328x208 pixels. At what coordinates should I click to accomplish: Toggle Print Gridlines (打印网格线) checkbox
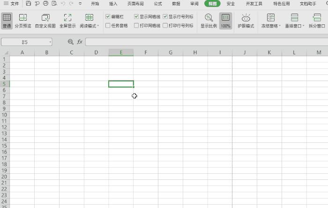pyautogui.click(x=136, y=25)
